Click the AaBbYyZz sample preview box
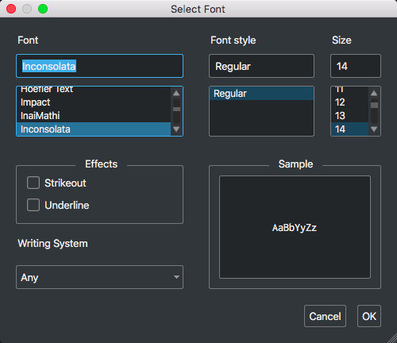The height and width of the screenshot is (343, 397). 295,227
